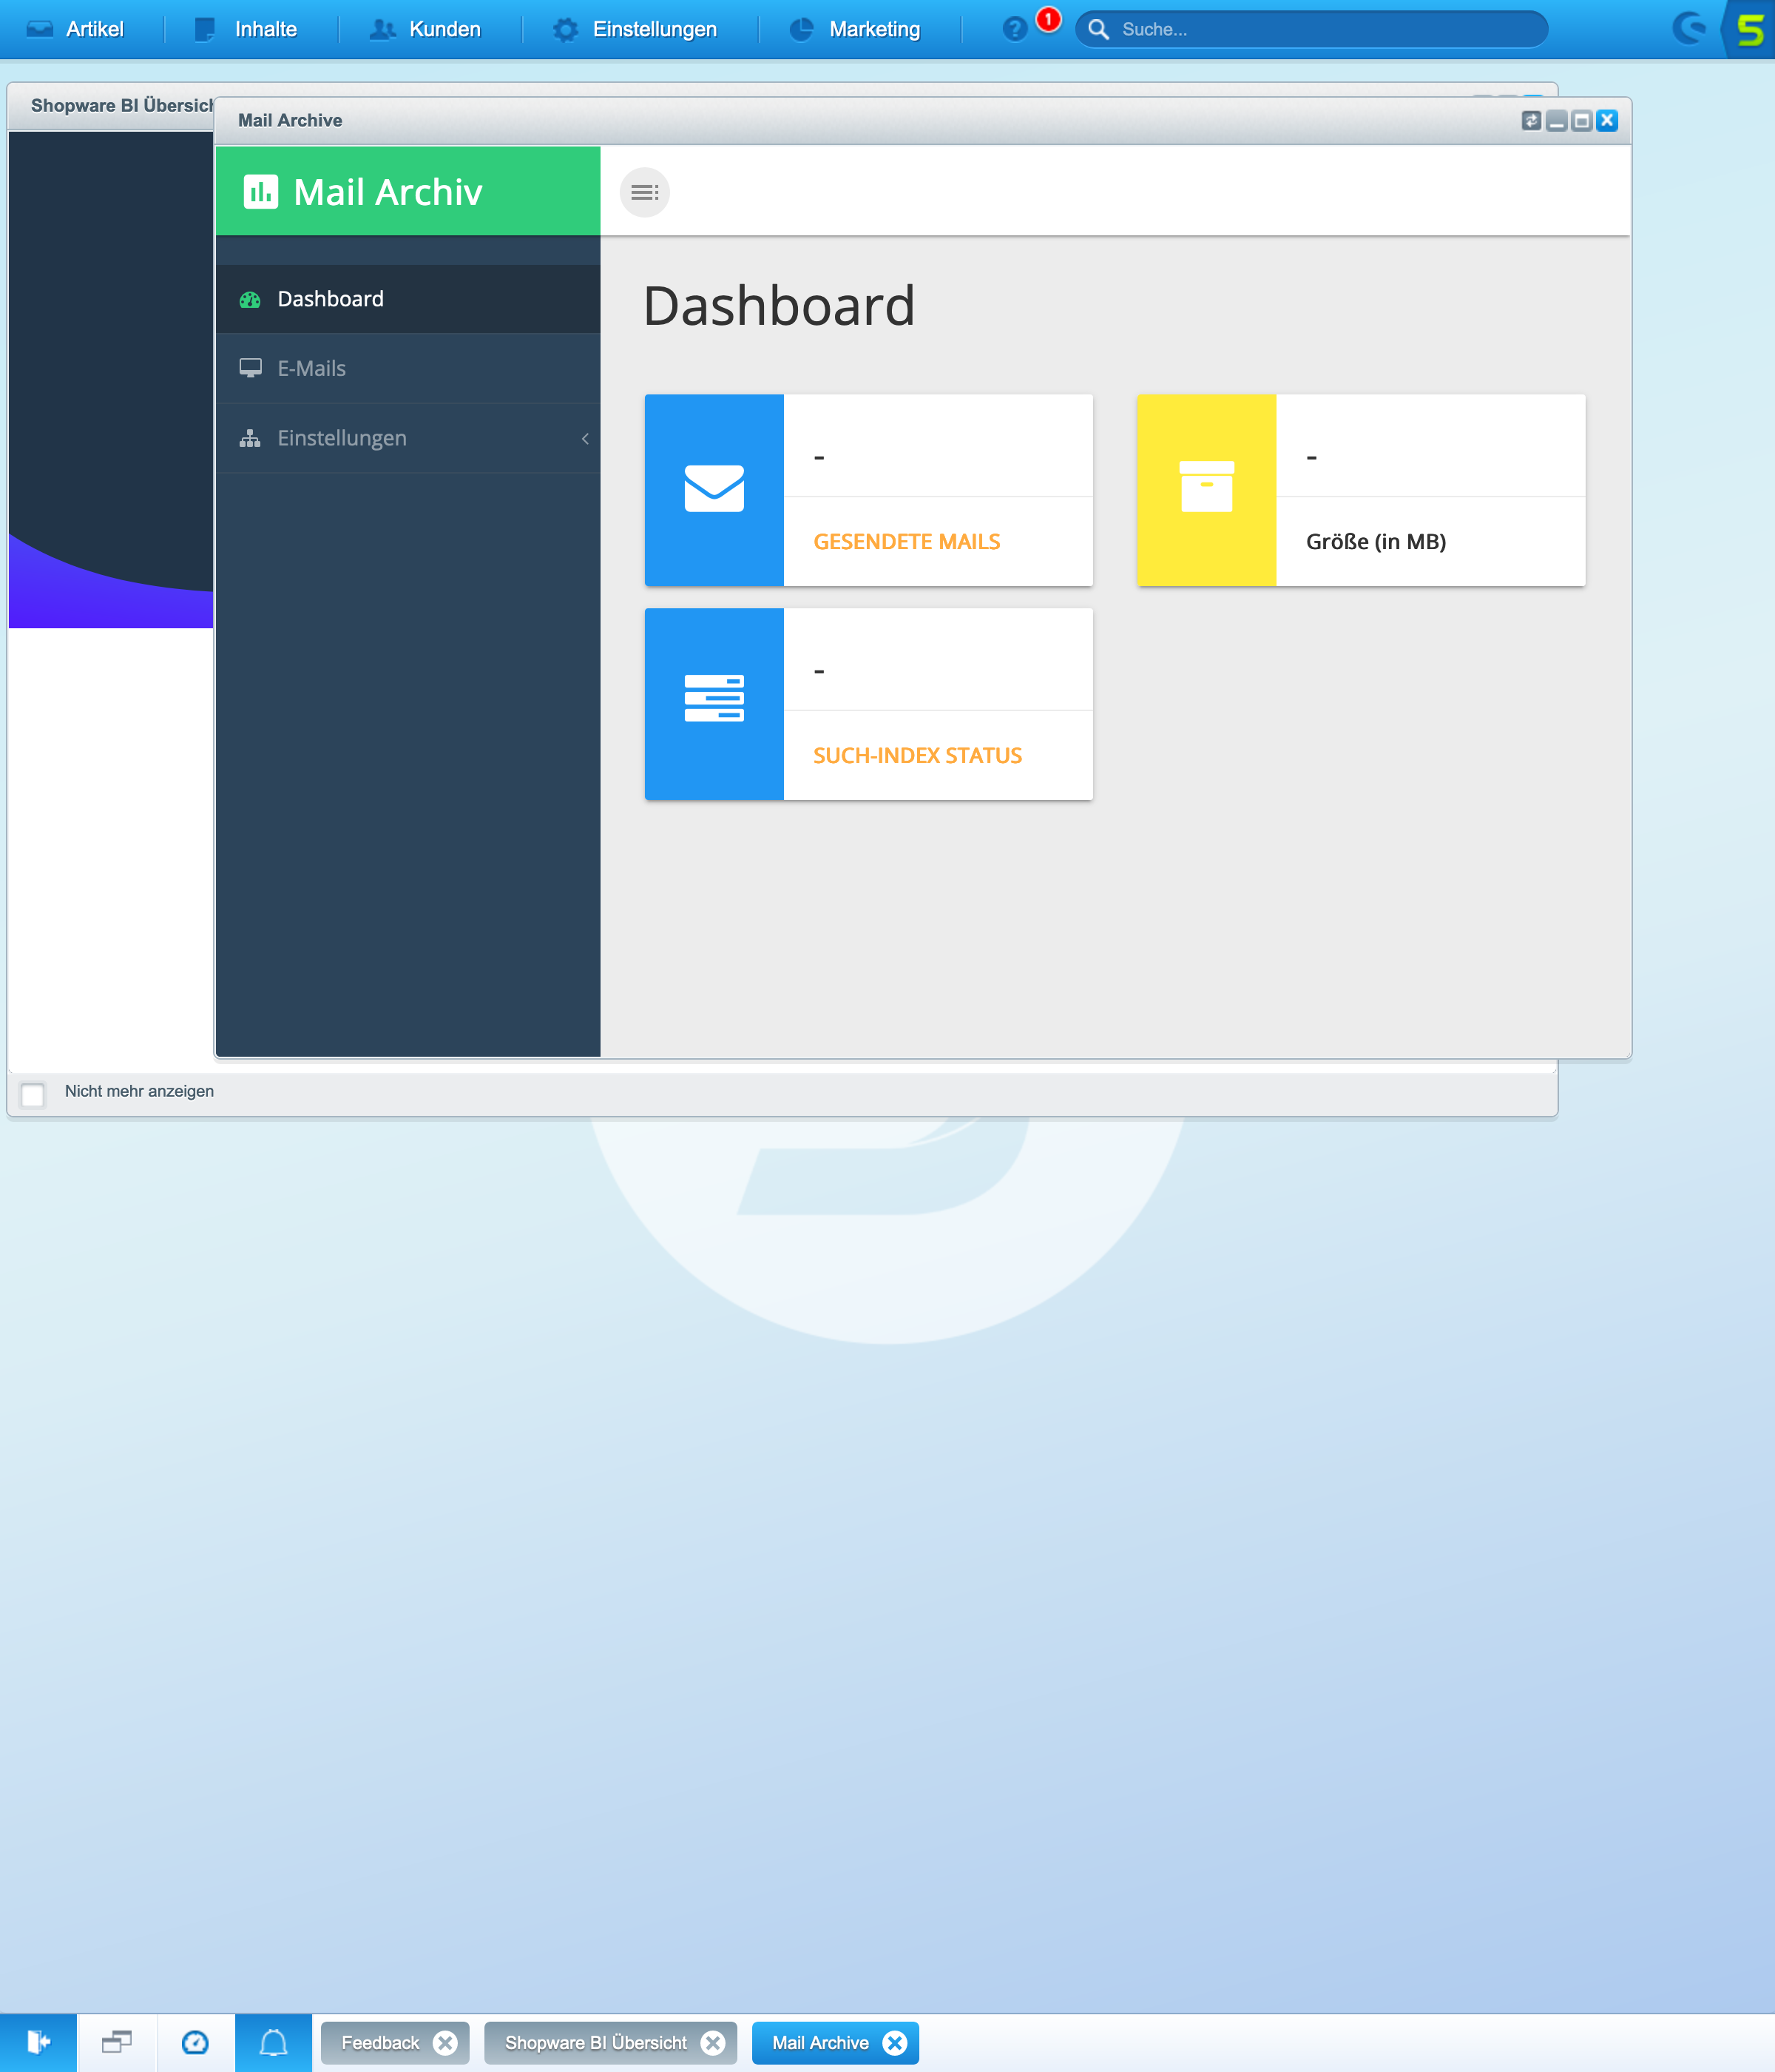Click the Dashboard gauge icon

250,299
